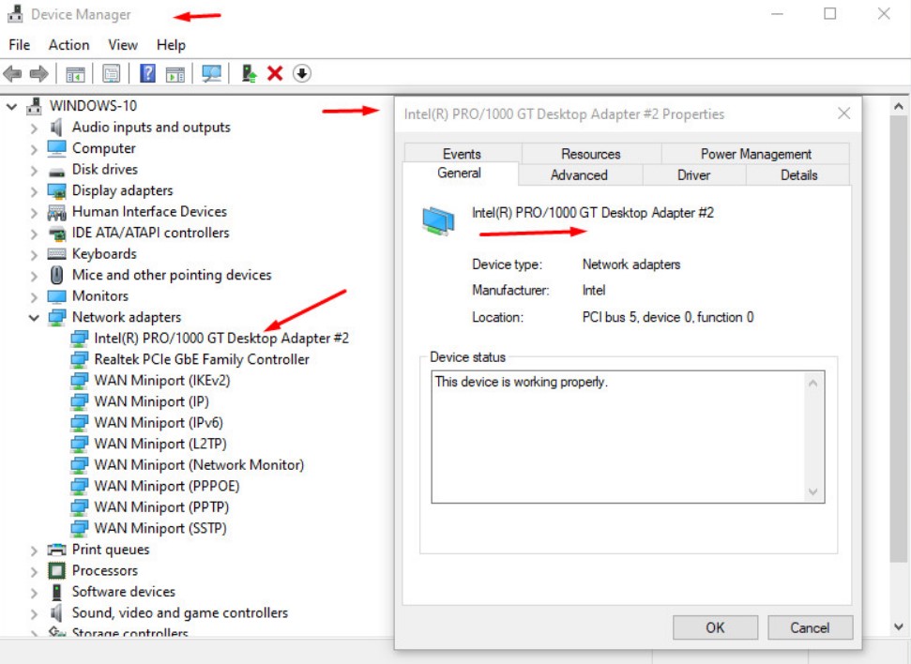
Task: Click the main window scrollbar down arrow
Action: pos(899,626)
